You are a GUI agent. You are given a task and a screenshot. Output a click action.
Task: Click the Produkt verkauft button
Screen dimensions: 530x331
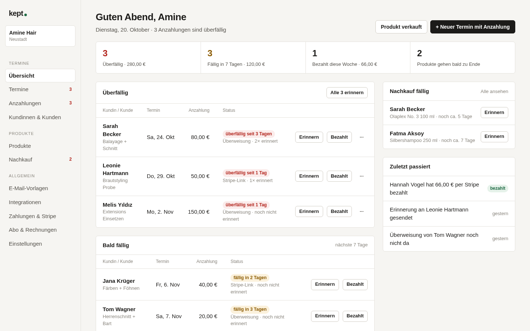pyautogui.click(x=401, y=27)
